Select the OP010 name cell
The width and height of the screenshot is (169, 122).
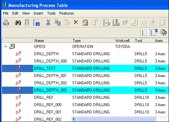[x=40, y=47]
